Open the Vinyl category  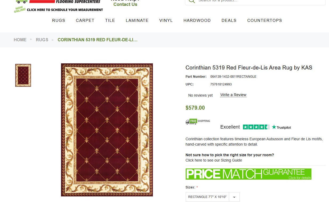tap(166, 20)
